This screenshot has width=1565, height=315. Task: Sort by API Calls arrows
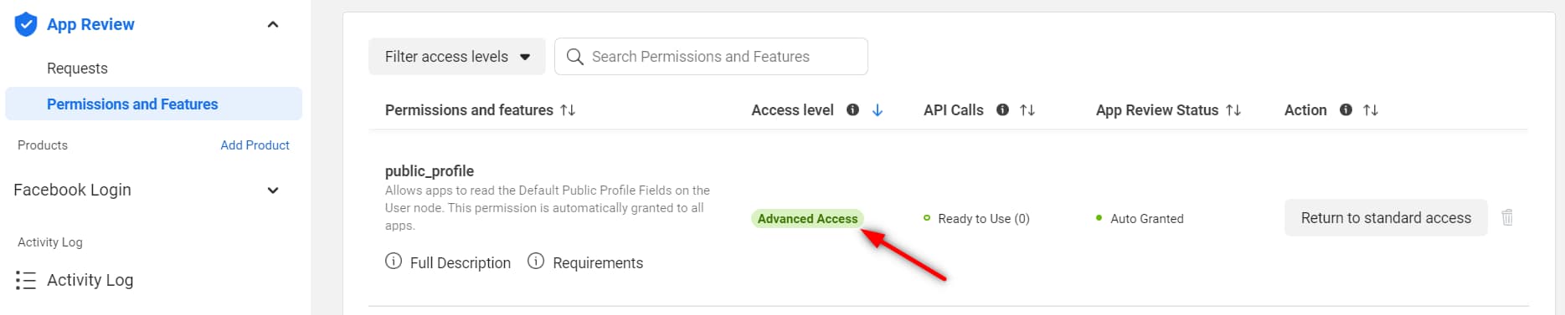1027,110
